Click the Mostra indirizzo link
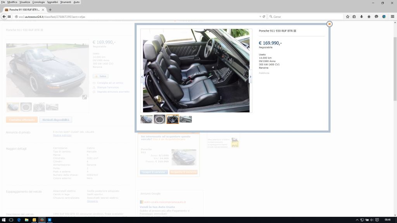 62,135
